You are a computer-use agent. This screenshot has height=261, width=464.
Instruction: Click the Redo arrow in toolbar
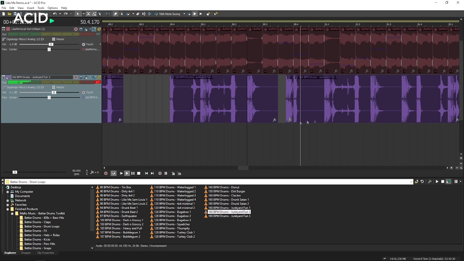tap(66, 14)
